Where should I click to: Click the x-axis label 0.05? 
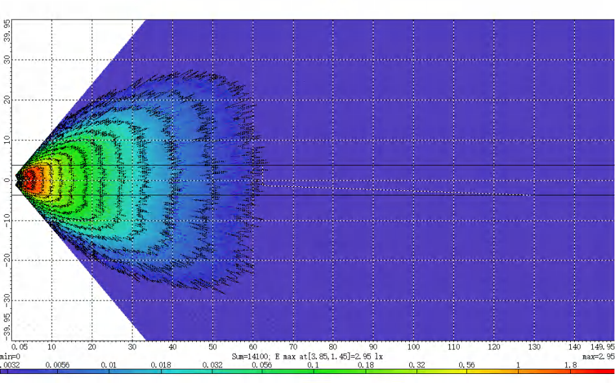coord(19,347)
